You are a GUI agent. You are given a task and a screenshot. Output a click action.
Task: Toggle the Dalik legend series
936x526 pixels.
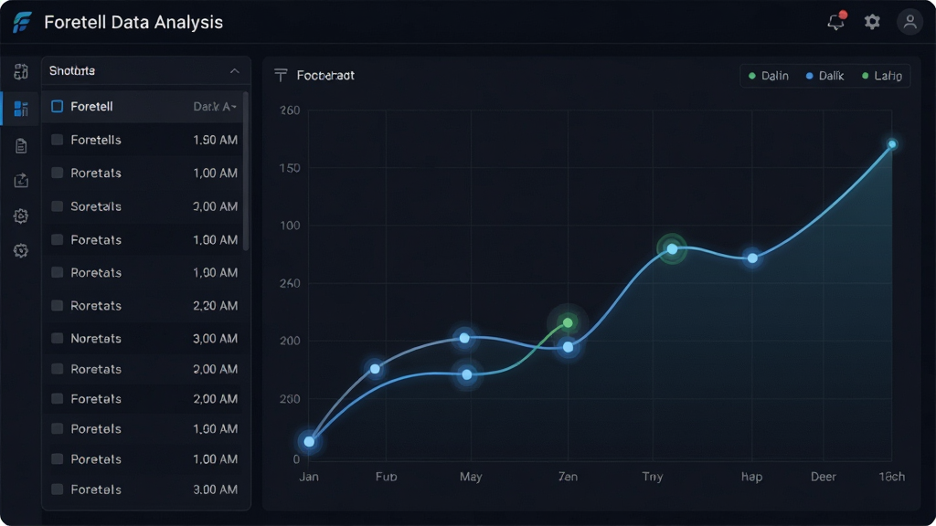825,76
